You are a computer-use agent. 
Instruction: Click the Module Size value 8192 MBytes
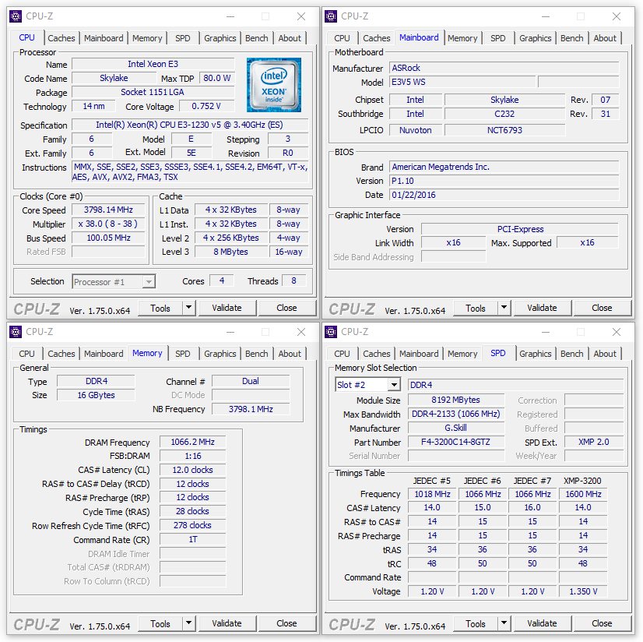click(x=456, y=400)
